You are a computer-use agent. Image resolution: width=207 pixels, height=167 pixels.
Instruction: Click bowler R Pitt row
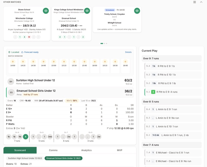tap(70, 120)
